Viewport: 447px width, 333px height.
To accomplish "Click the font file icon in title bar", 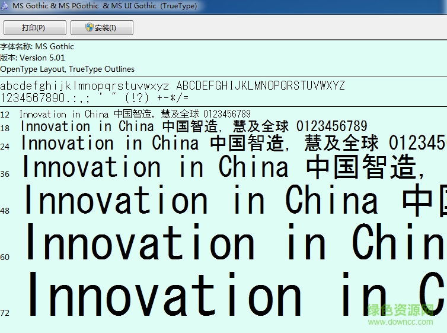I will [5, 6].
